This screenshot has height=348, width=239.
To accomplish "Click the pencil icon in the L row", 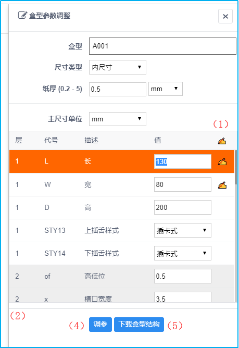I will coord(222,162).
